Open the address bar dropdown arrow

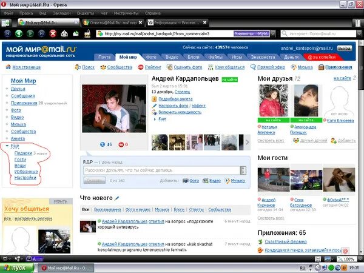(273, 33)
